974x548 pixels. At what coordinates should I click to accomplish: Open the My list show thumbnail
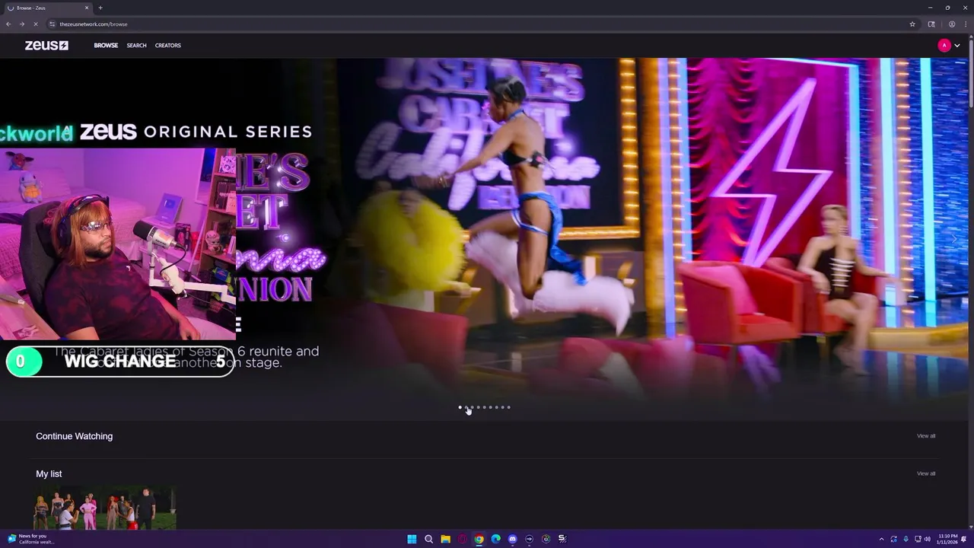point(106,508)
